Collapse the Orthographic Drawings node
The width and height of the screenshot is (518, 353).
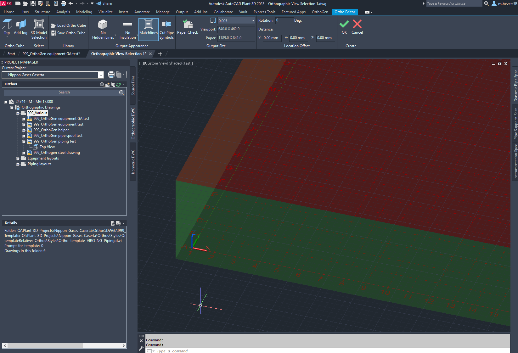pyautogui.click(x=12, y=108)
